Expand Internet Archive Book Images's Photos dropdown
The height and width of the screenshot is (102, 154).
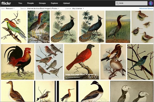coord(43,9)
